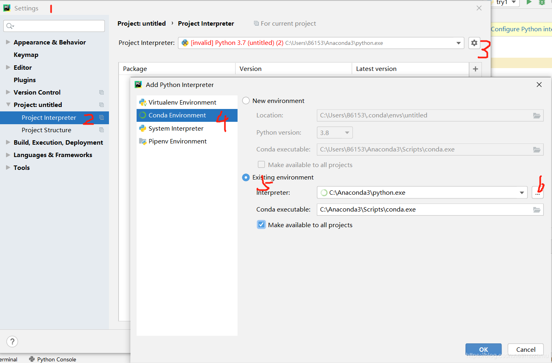This screenshot has width=552, height=363.
Task: Click the Latest version column header
Action: [x=410, y=69]
